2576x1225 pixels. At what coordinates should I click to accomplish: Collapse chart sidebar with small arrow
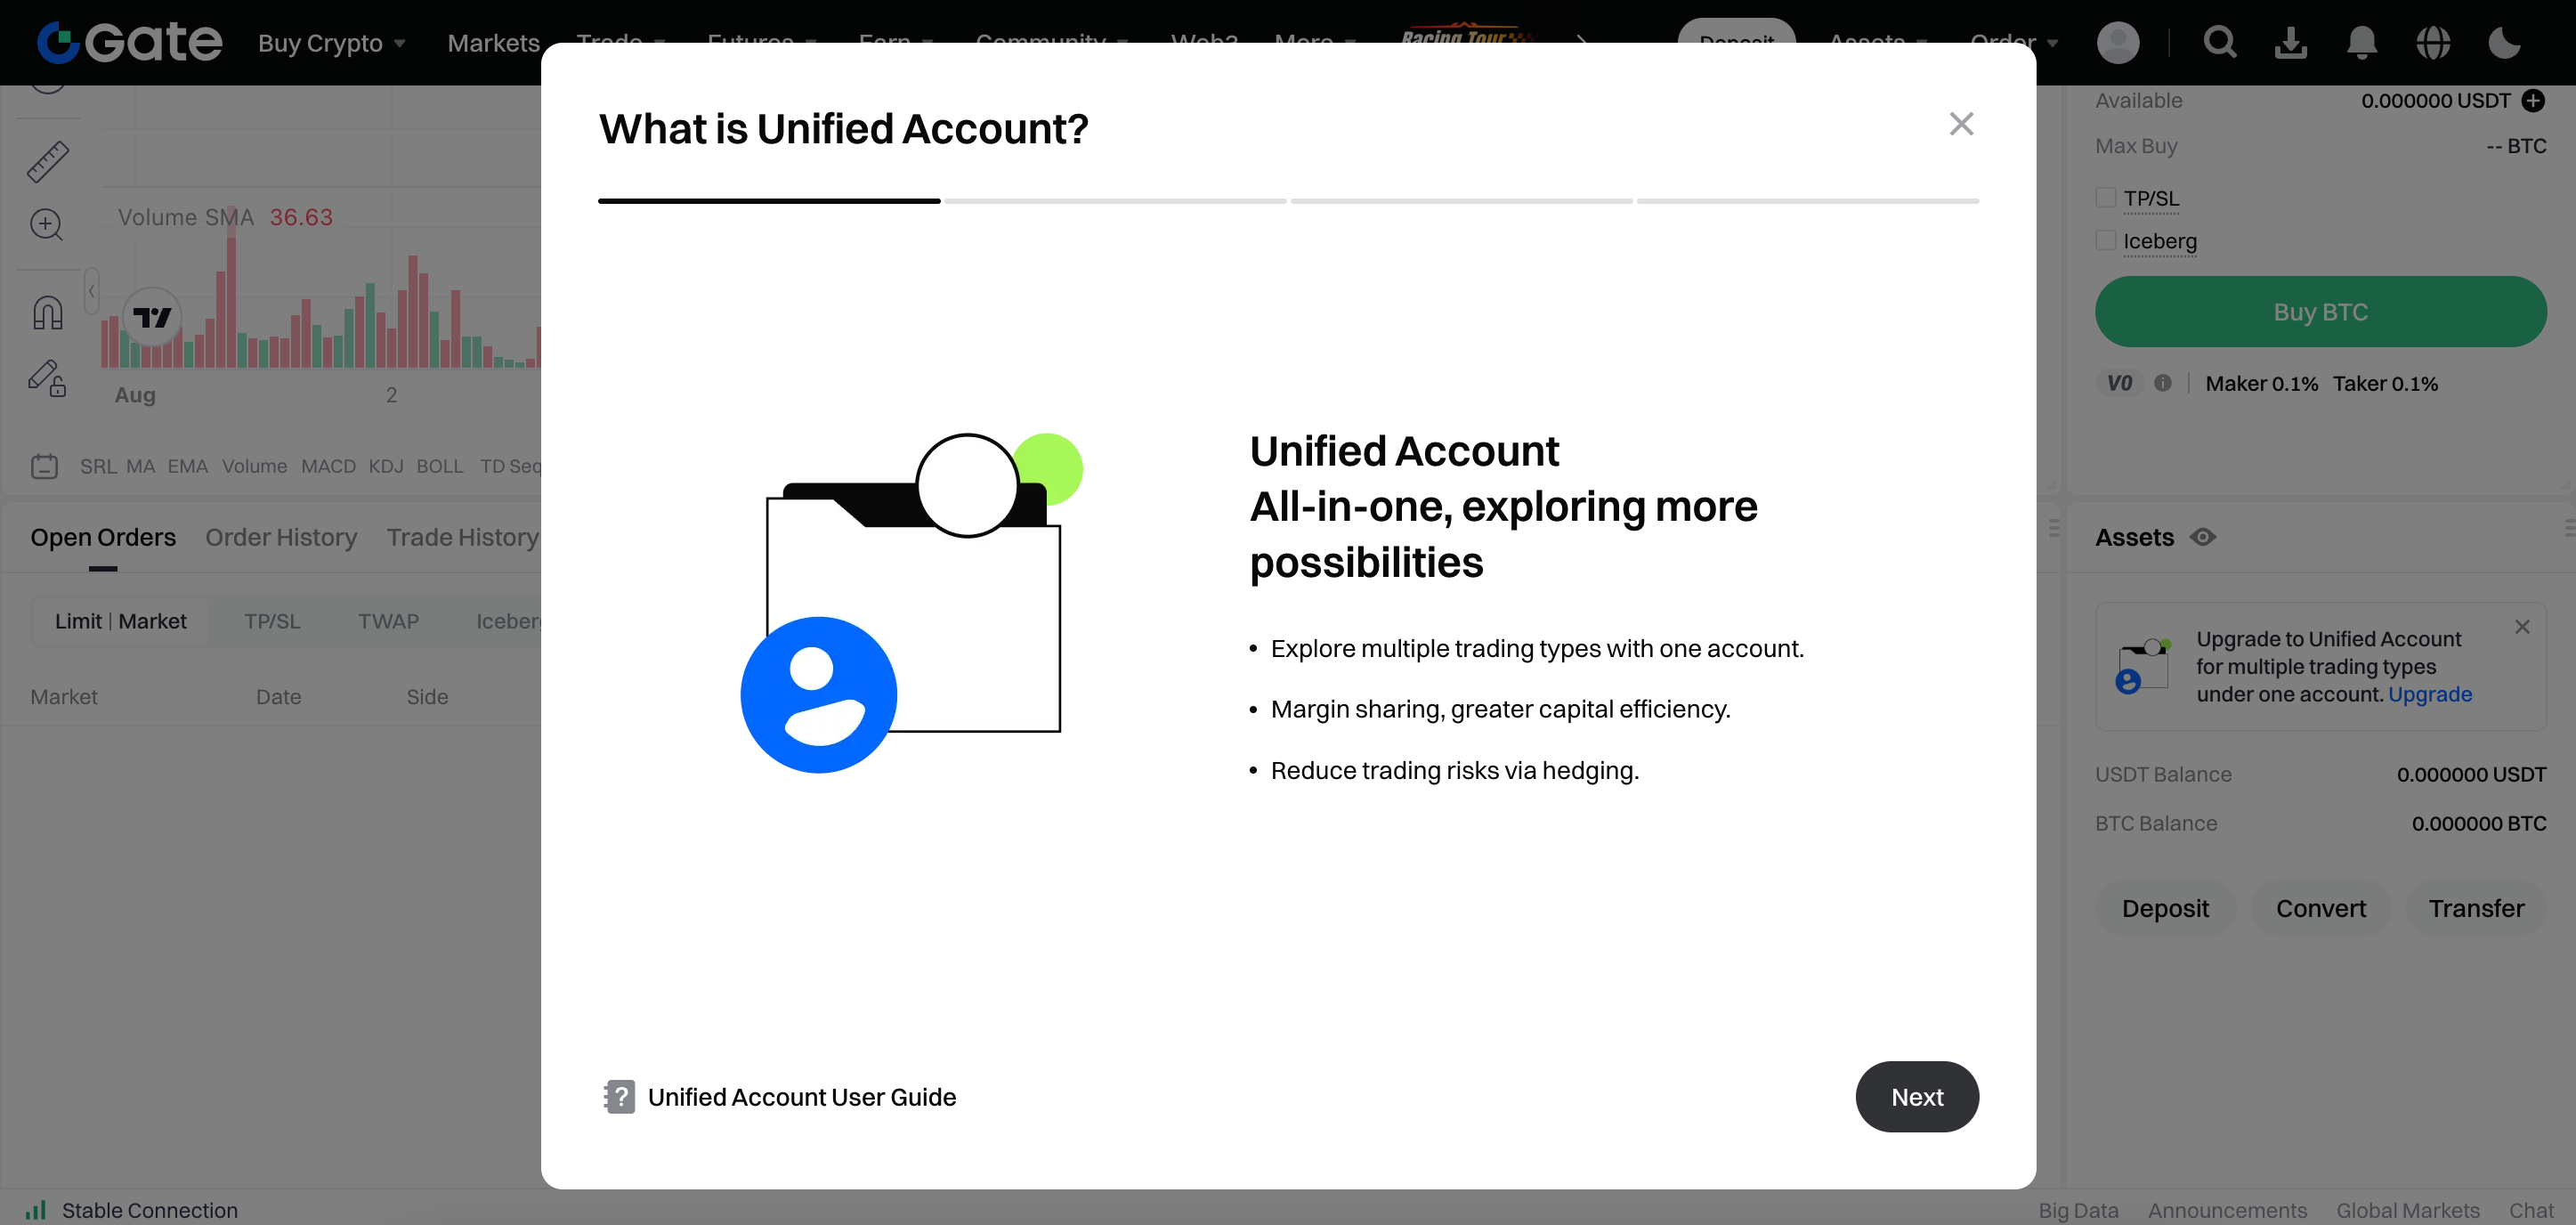pyautogui.click(x=91, y=292)
